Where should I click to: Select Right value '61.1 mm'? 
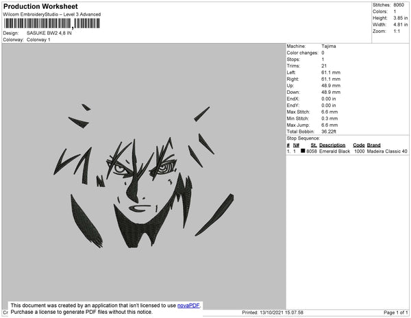click(x=331, y=79)
